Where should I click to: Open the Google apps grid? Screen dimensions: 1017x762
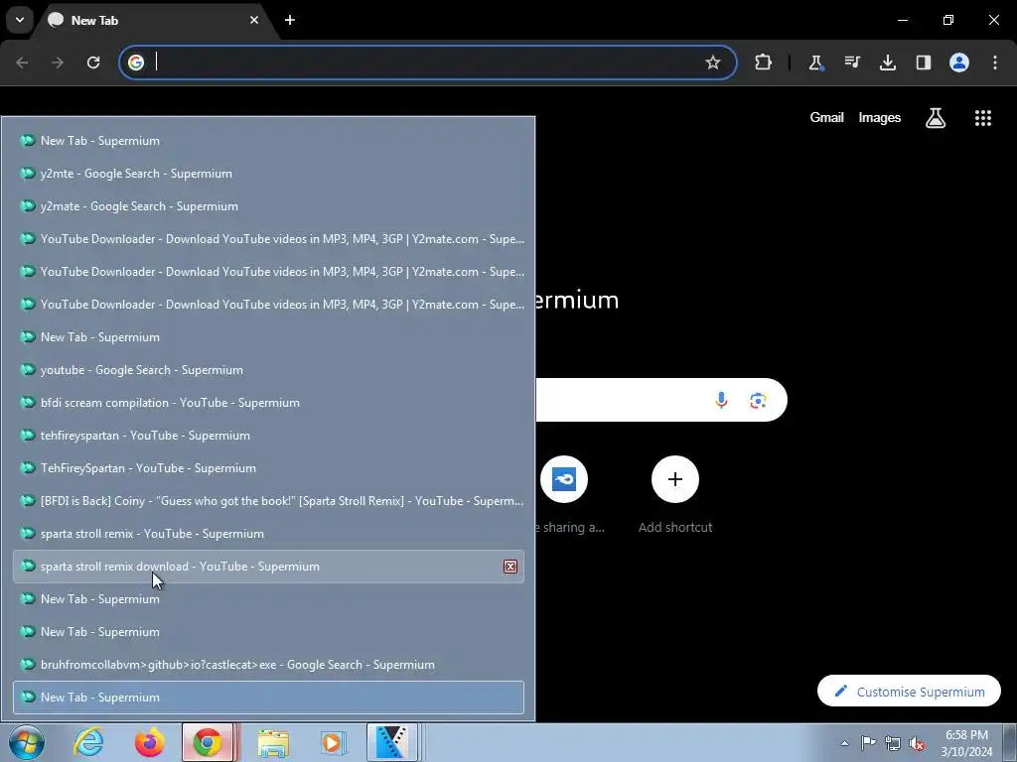pyautogui.click(x=982, y=117)
